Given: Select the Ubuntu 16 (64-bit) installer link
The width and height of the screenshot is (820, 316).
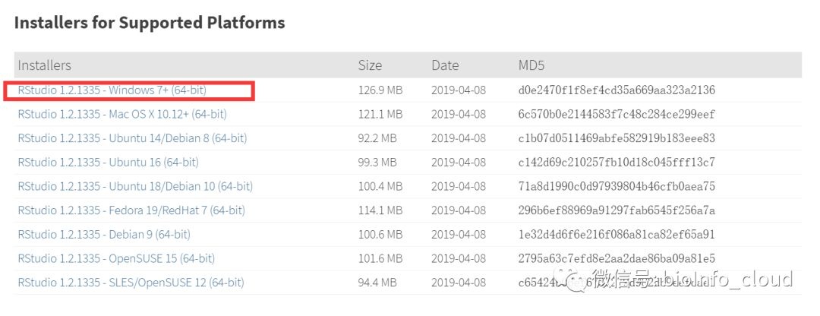Looking at the screenshot, I should [108, 162].
